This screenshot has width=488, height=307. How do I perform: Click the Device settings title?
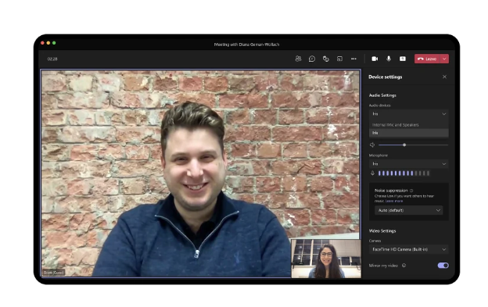[x=386, y=77]
